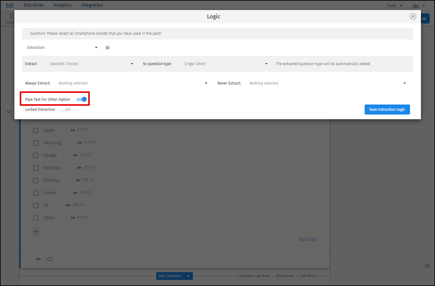The width and height of the screenshot is (435, 286).
Task: Save the extraction logic
Action: (387, 109)
